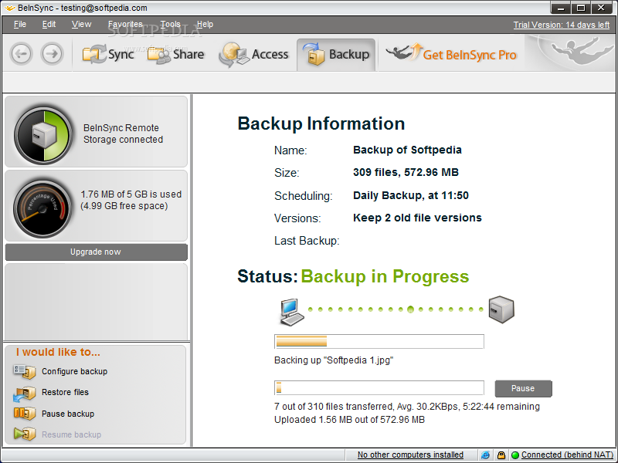Click Trial Version 14 days left link

point(562,25)
